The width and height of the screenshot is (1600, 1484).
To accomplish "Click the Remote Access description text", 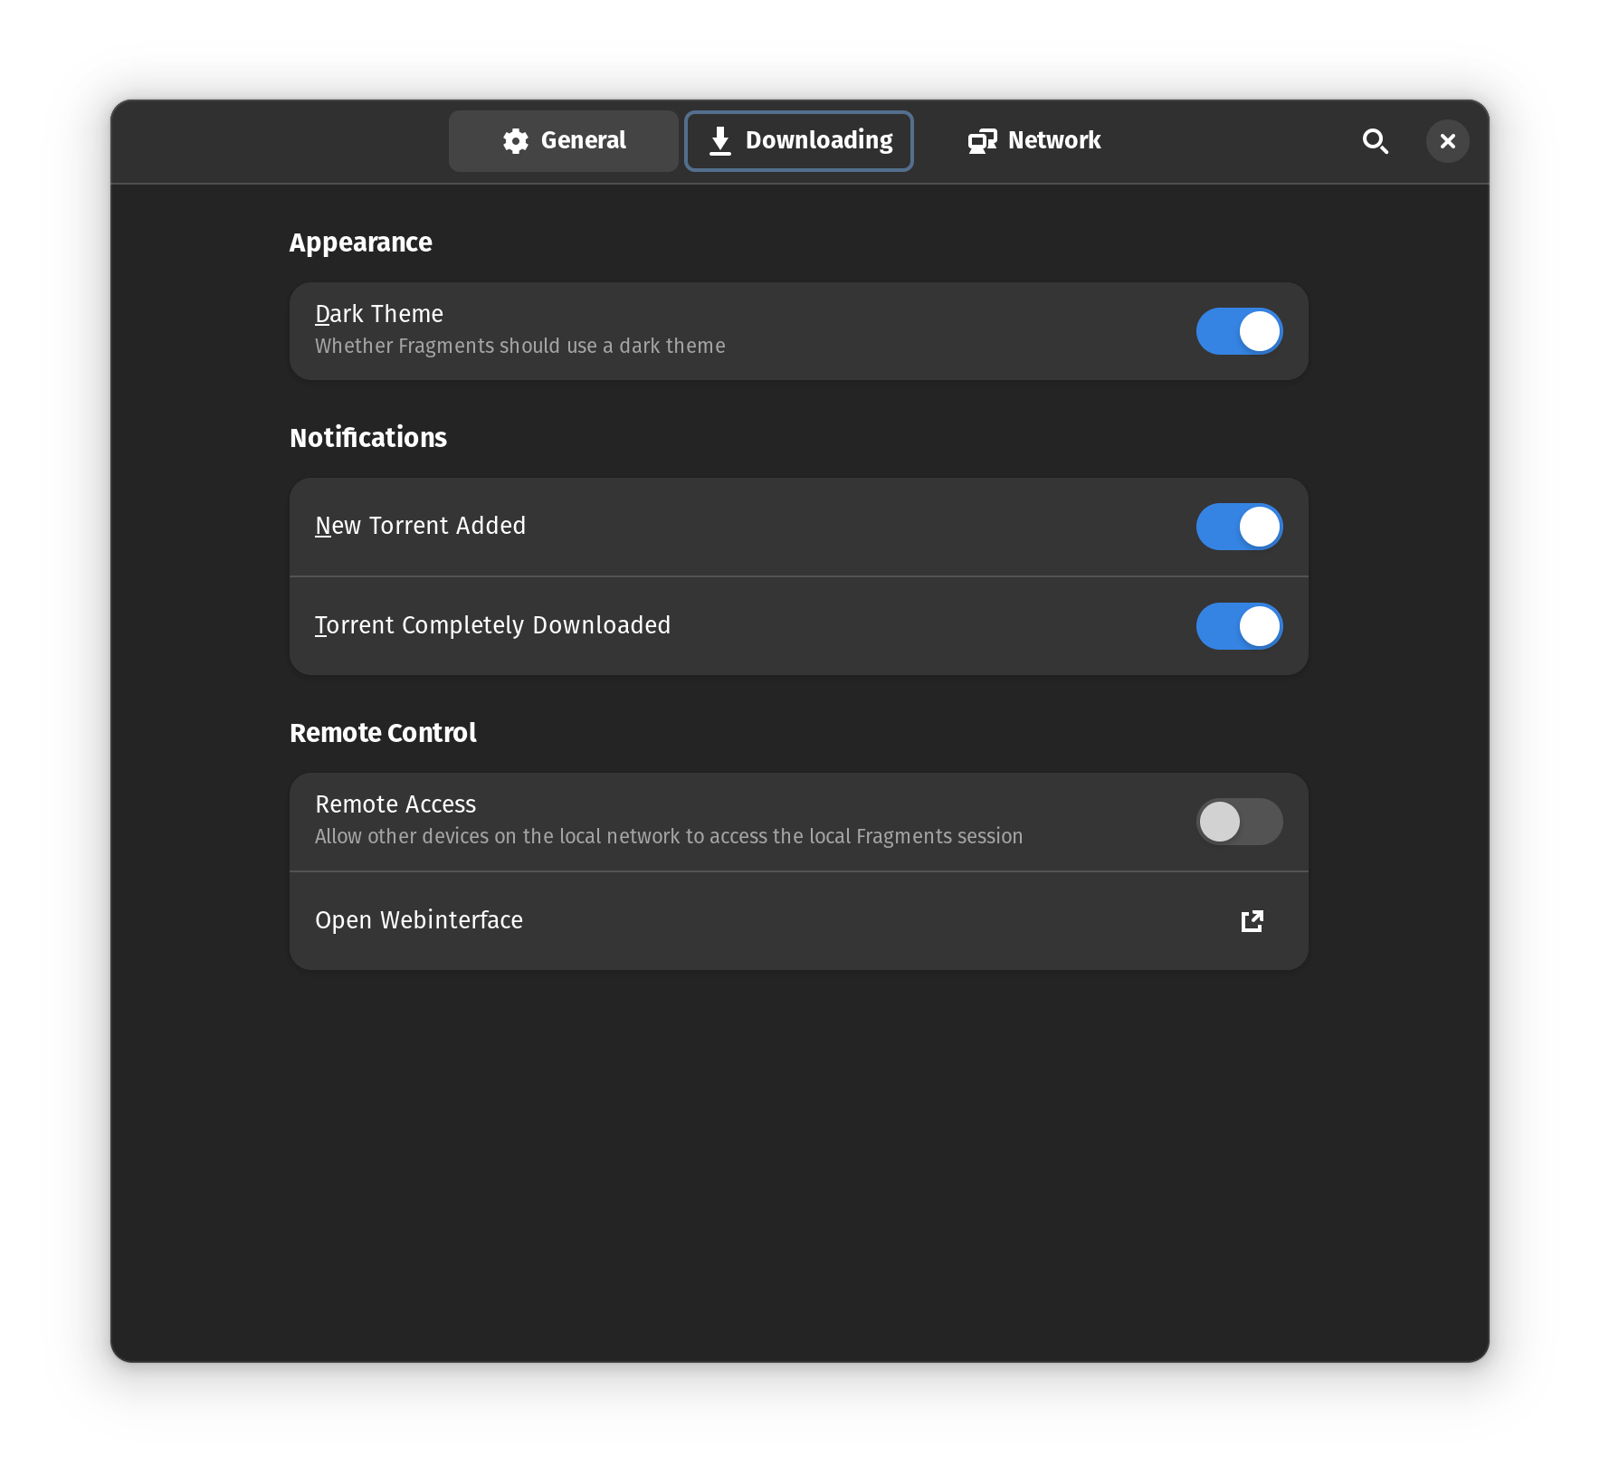I will tap(669, 836).
